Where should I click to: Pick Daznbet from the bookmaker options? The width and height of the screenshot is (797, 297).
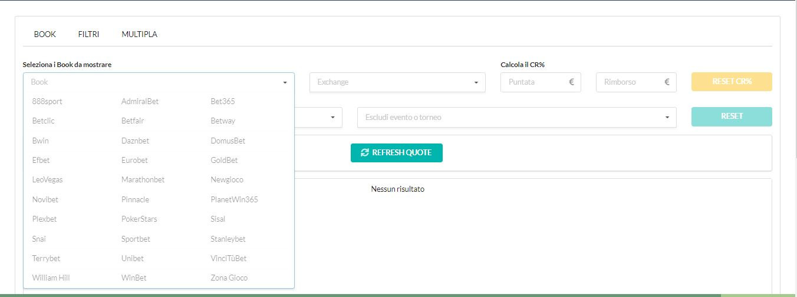(136, 141)
